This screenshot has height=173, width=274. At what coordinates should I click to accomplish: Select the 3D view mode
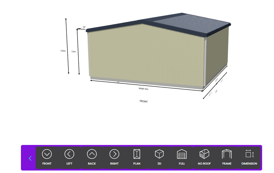(x=159, y=158)
